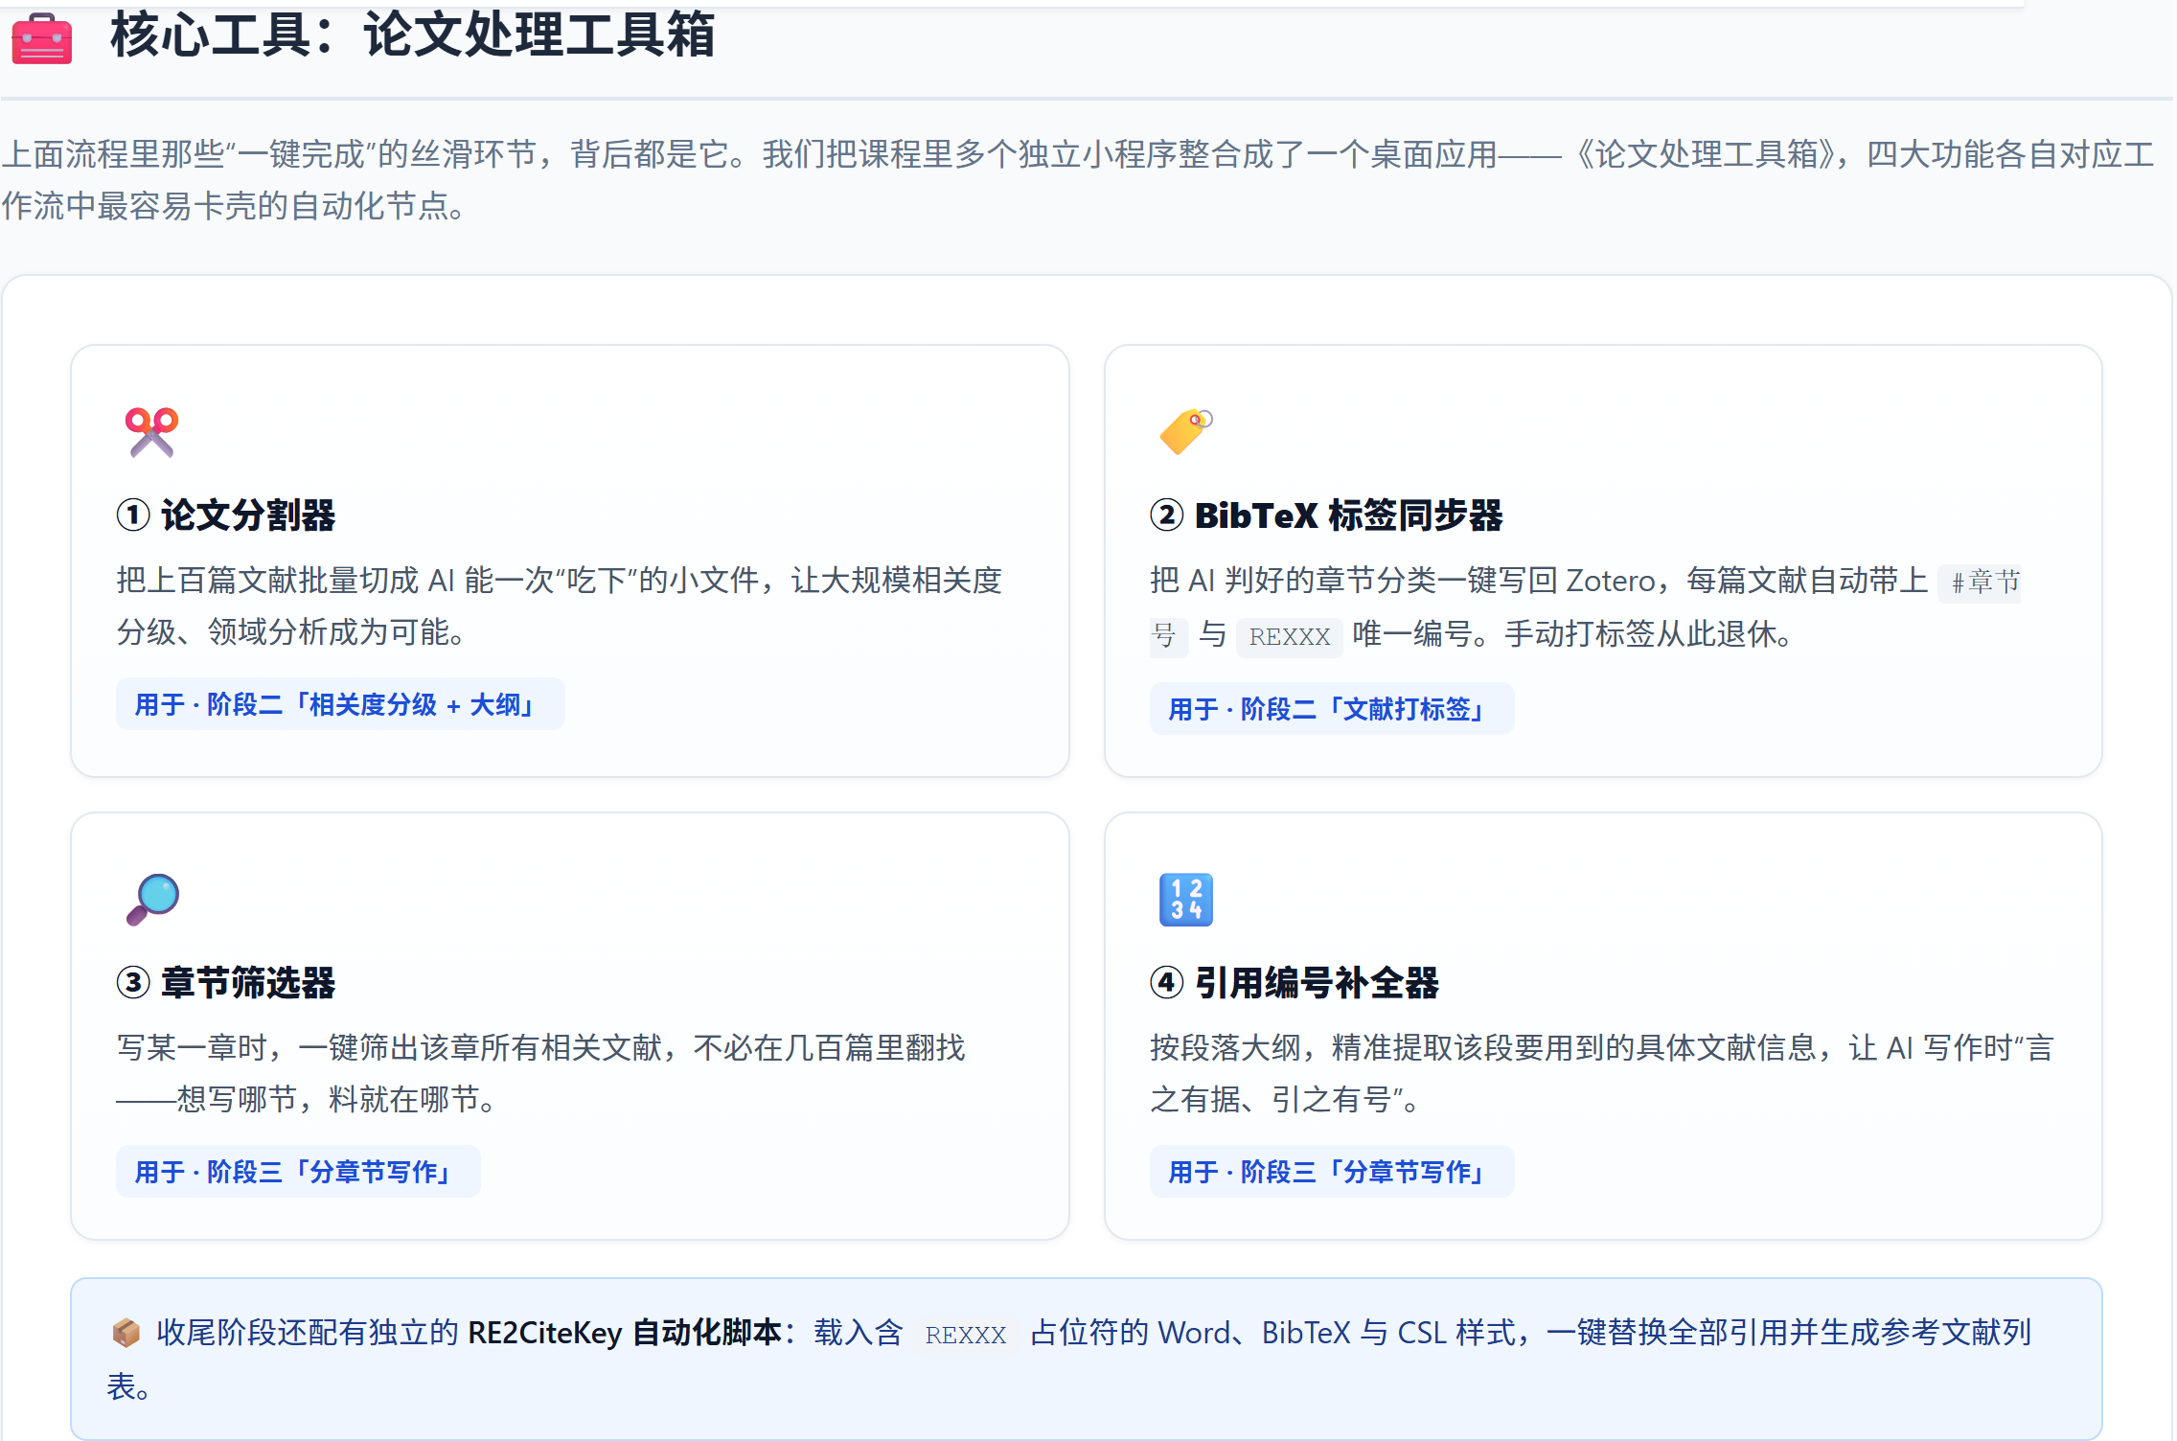Click the package box icon in bottom note

tap(126, 1332)
